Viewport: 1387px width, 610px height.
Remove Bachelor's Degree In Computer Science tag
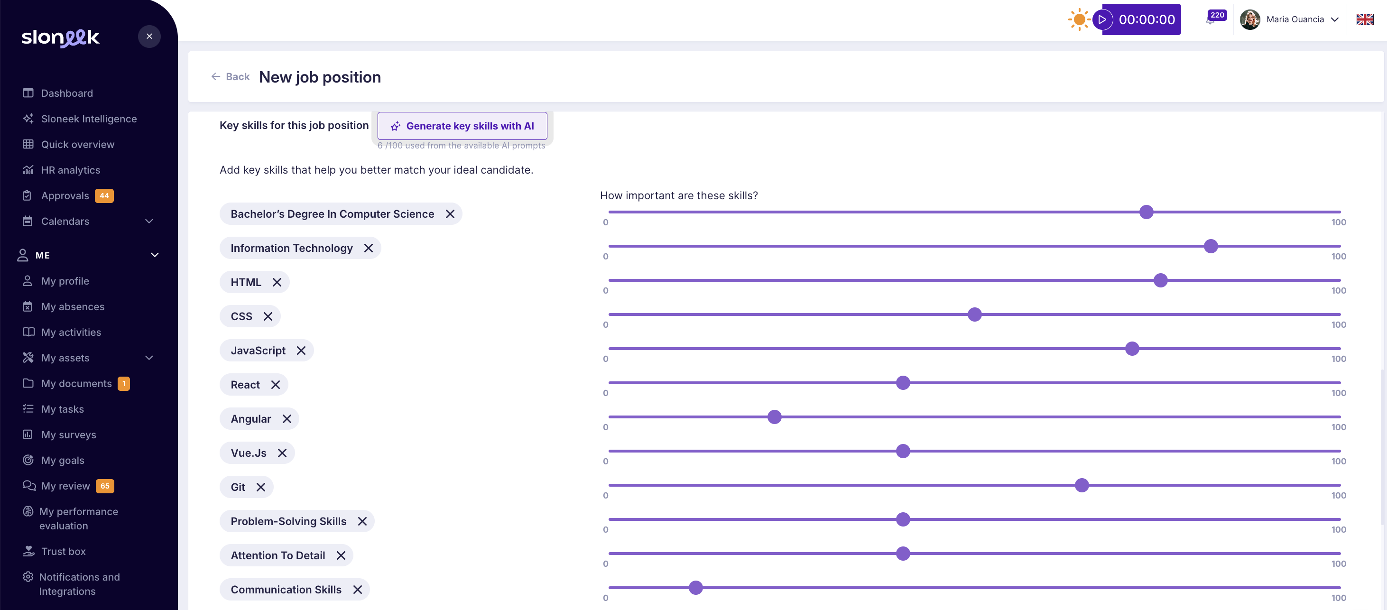point(450,214)
